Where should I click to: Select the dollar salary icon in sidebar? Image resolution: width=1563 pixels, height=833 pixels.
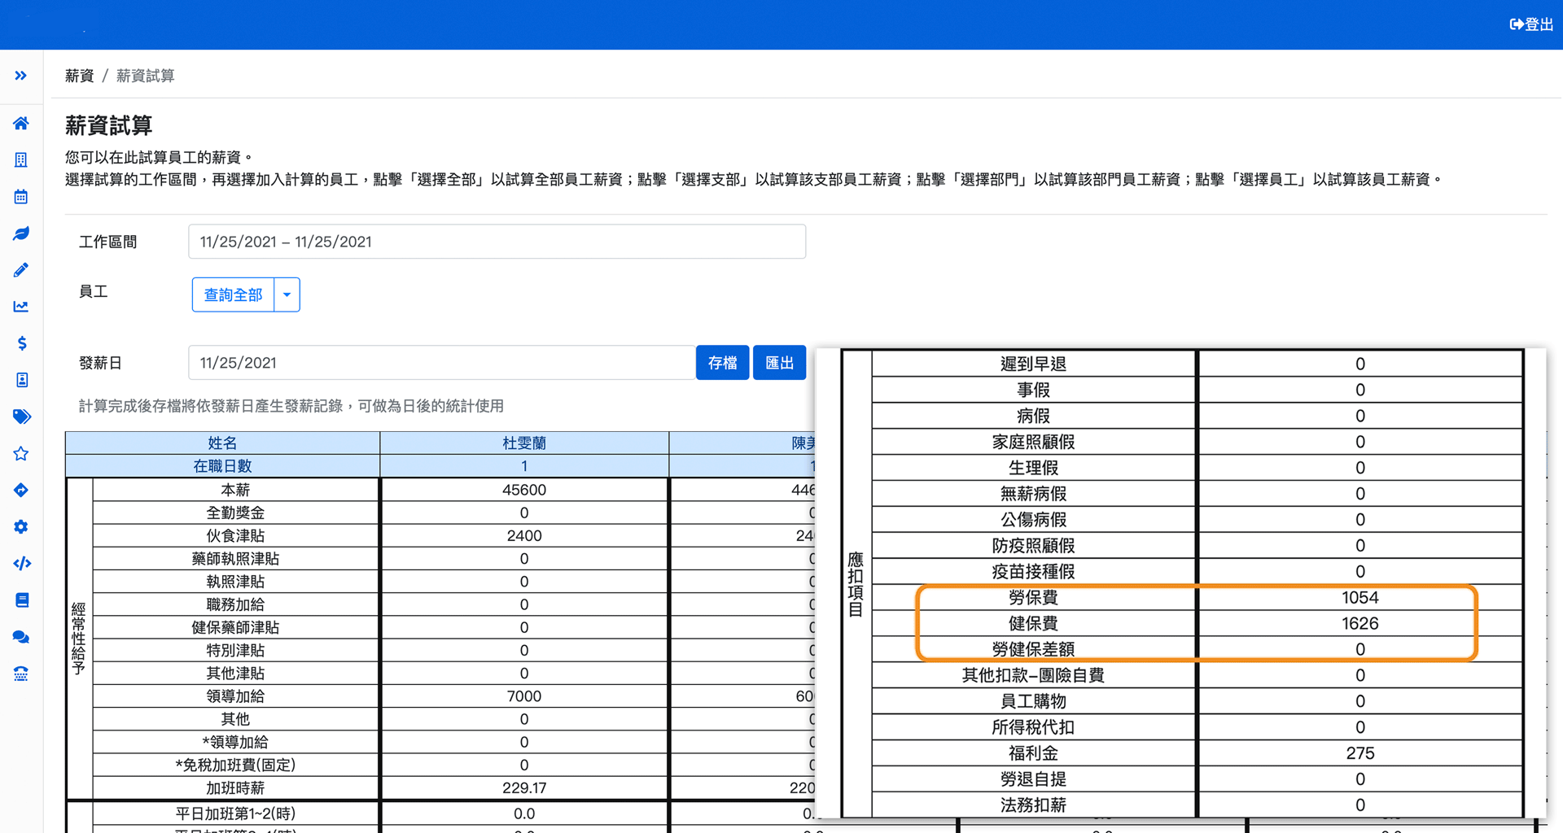pos(20,343)
